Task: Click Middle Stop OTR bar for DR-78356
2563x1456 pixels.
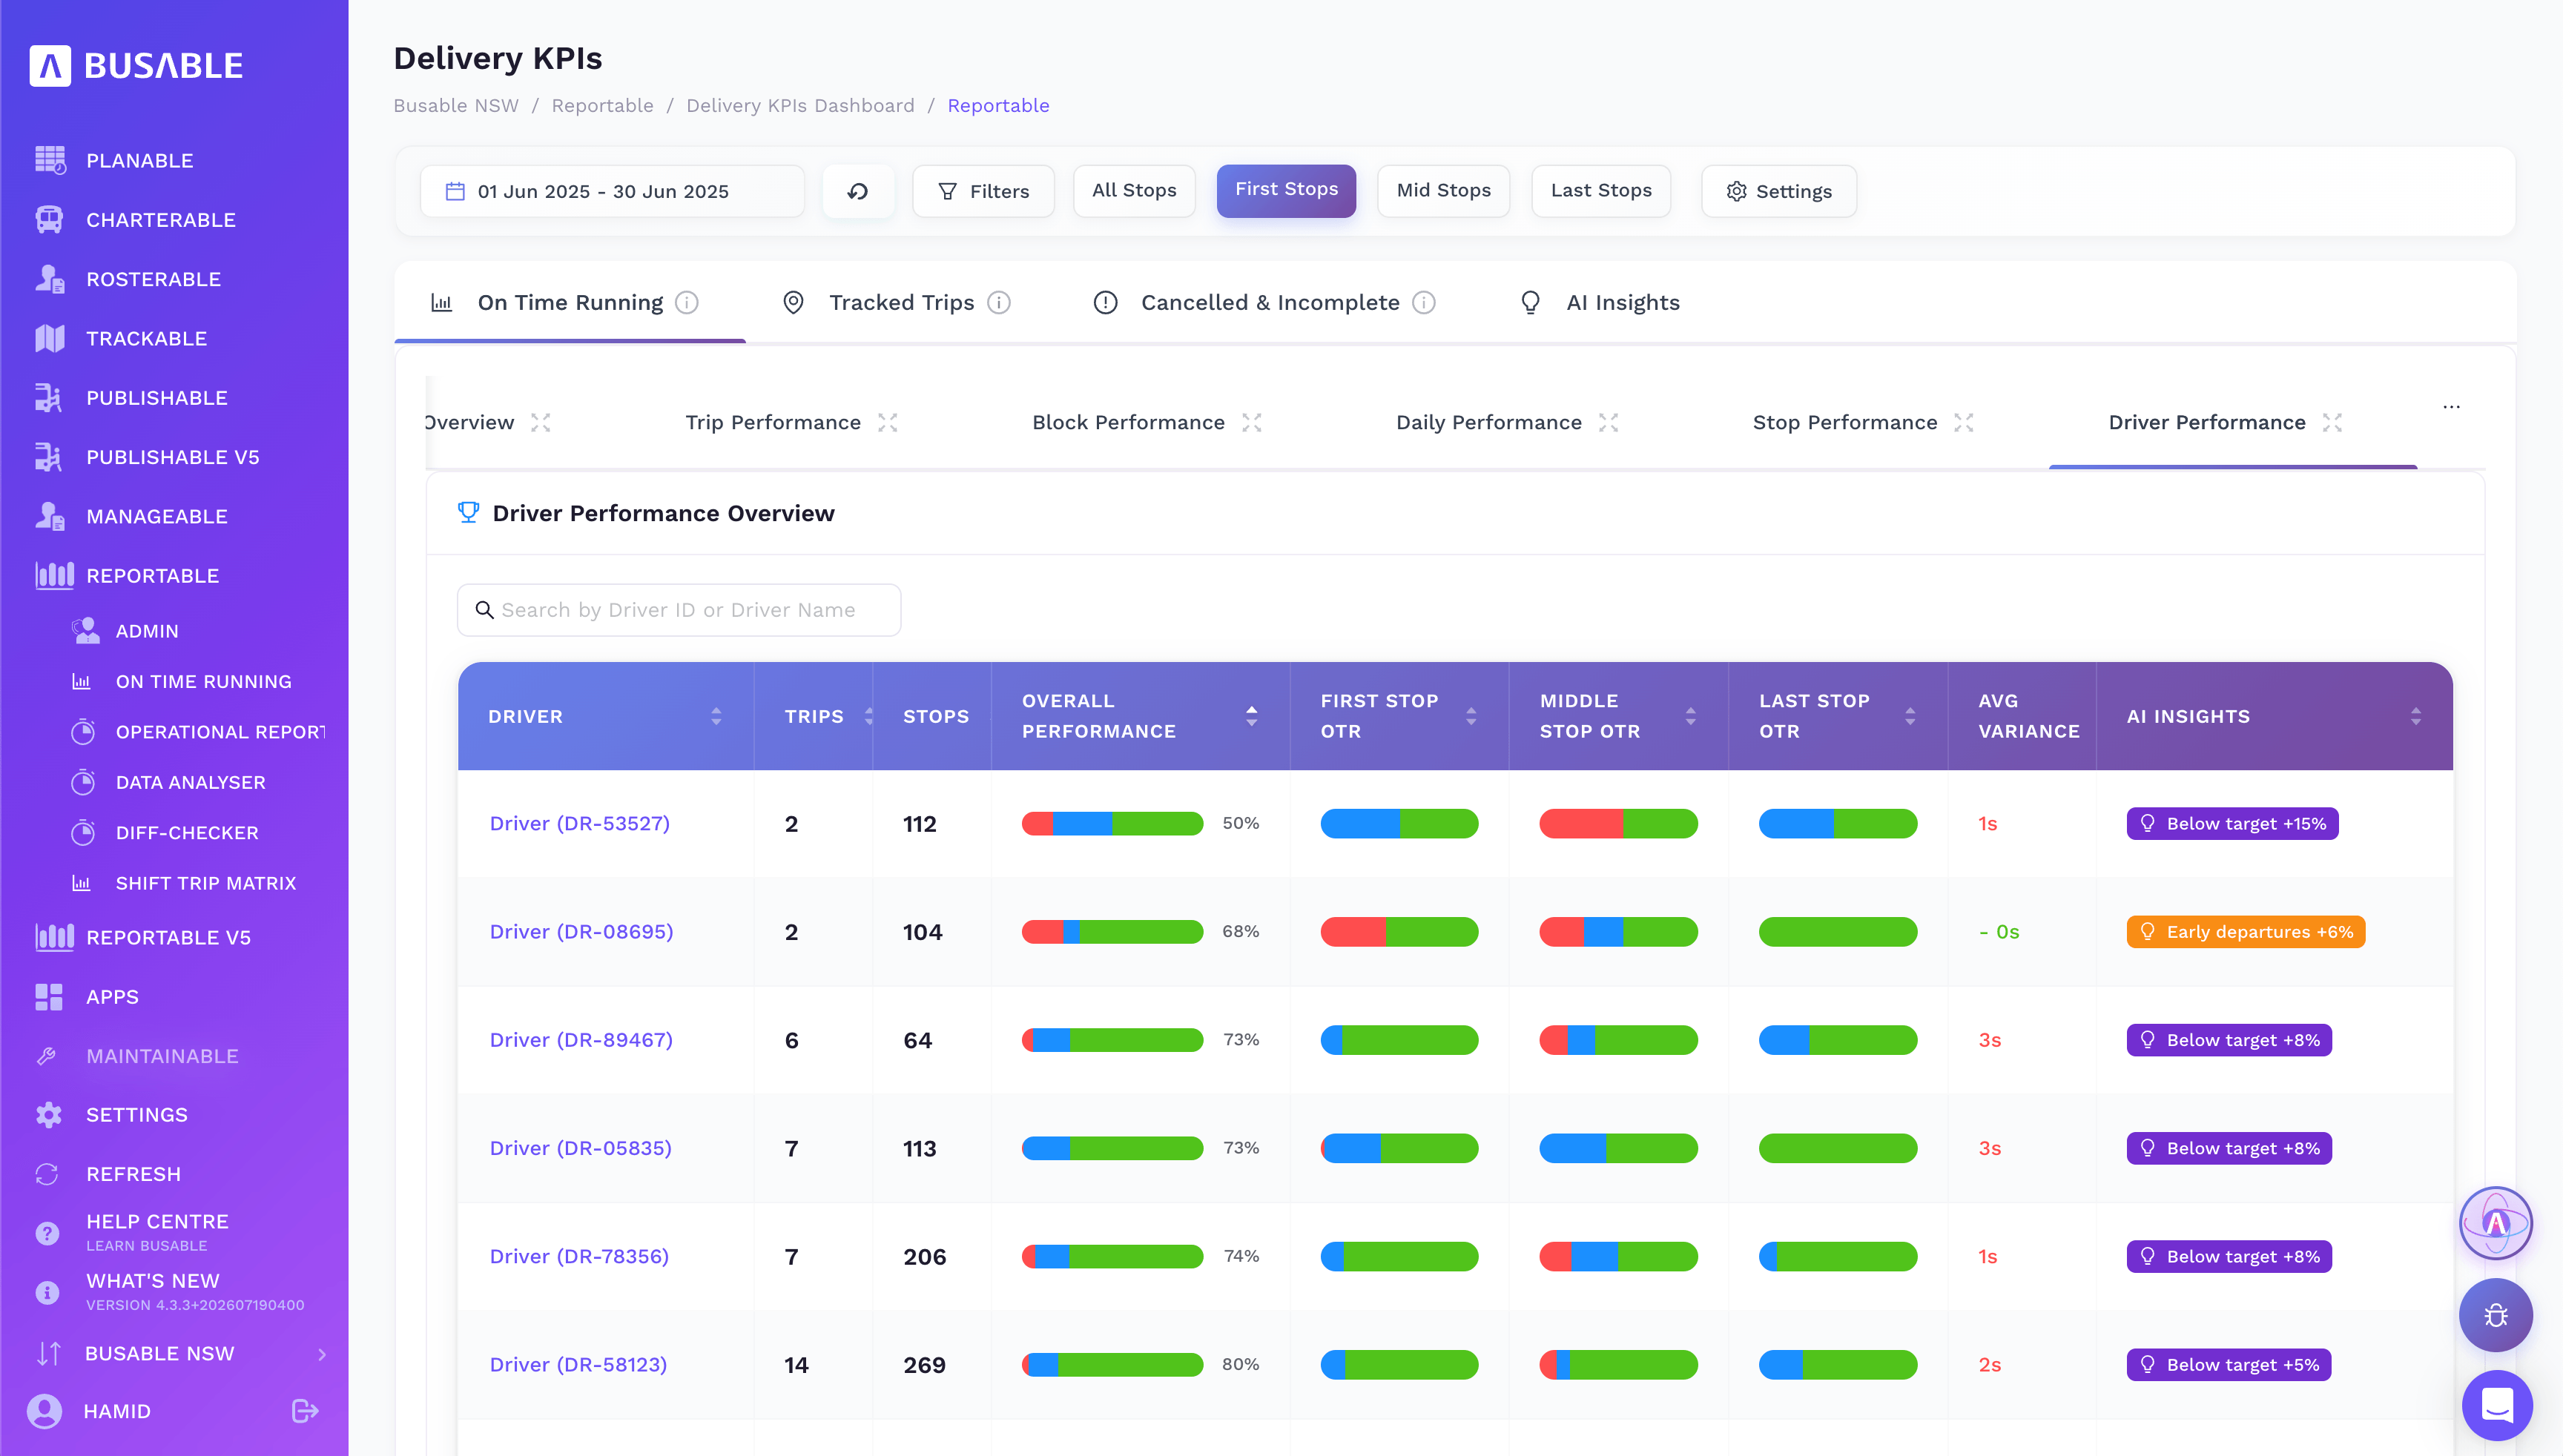Action: click(1617, 1256)
